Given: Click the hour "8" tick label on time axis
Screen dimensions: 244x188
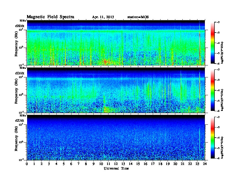Looking at the screenshot, I should click(86, 164).
